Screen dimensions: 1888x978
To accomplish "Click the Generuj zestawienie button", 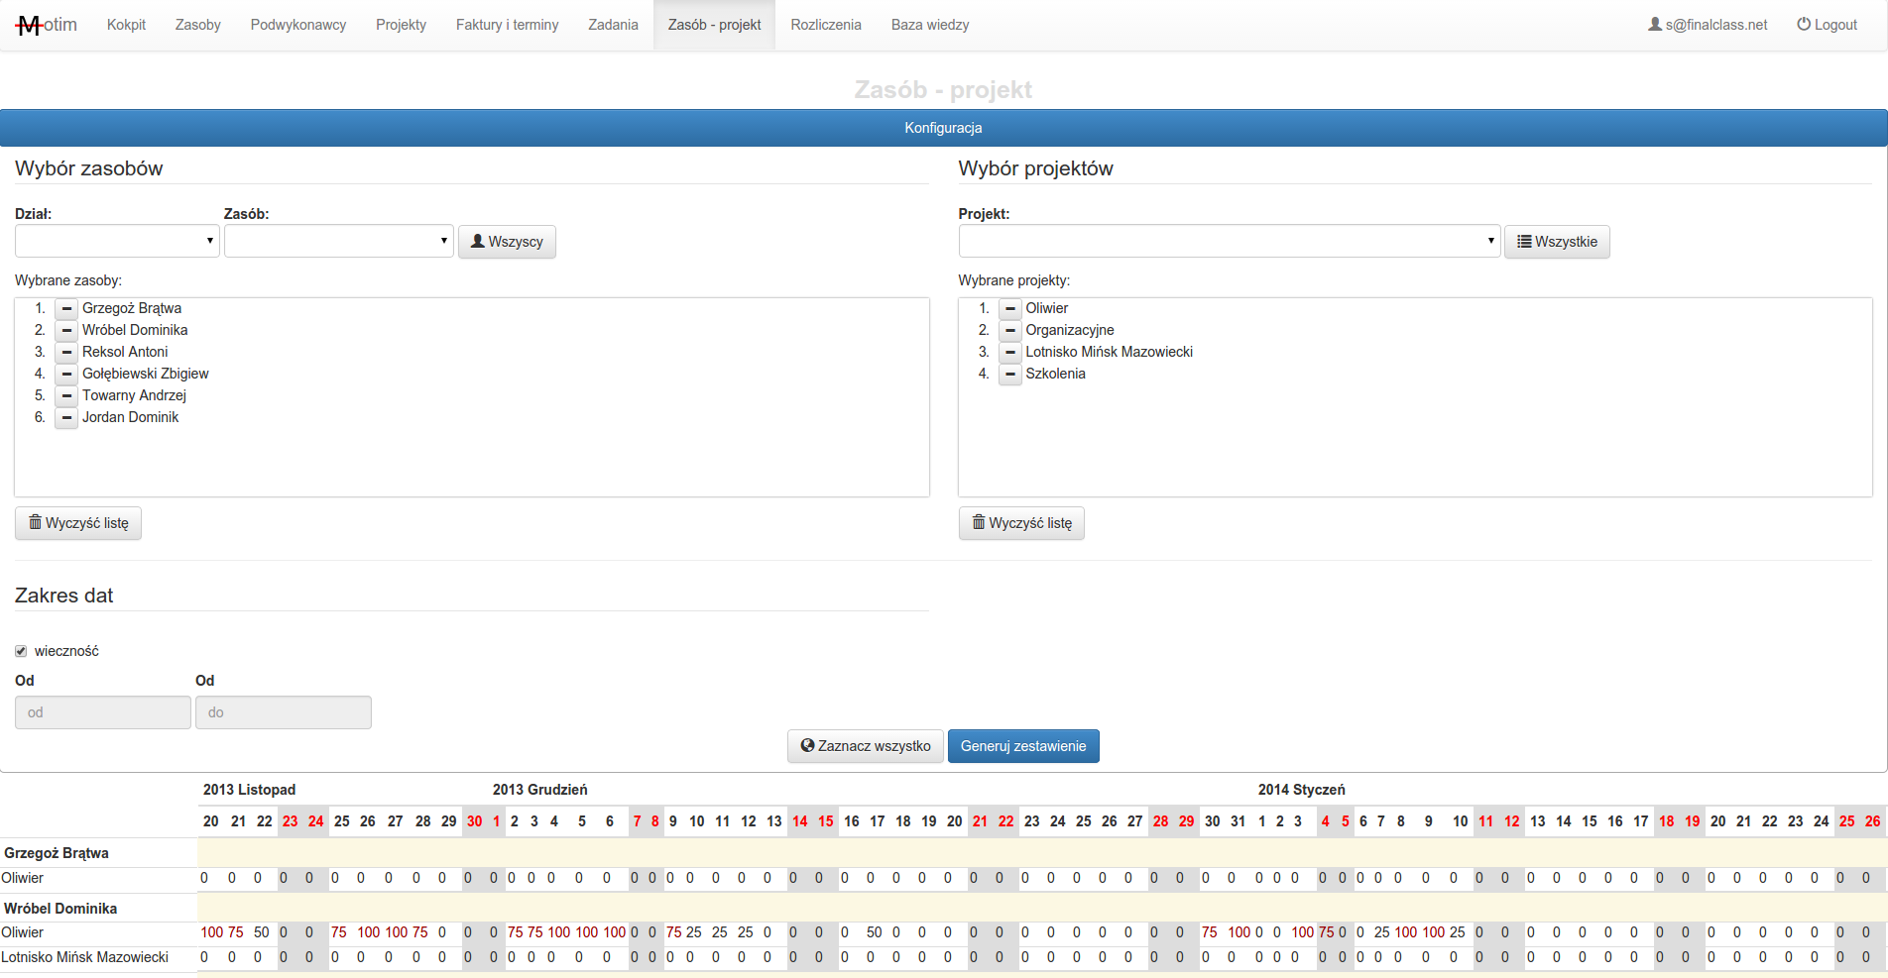I will point(1022,746).
